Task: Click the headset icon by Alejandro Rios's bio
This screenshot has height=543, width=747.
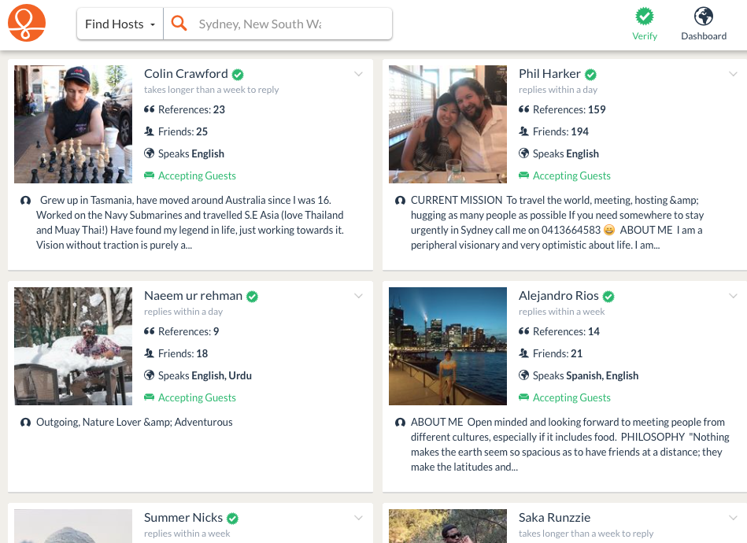Action: pos(400,422)
